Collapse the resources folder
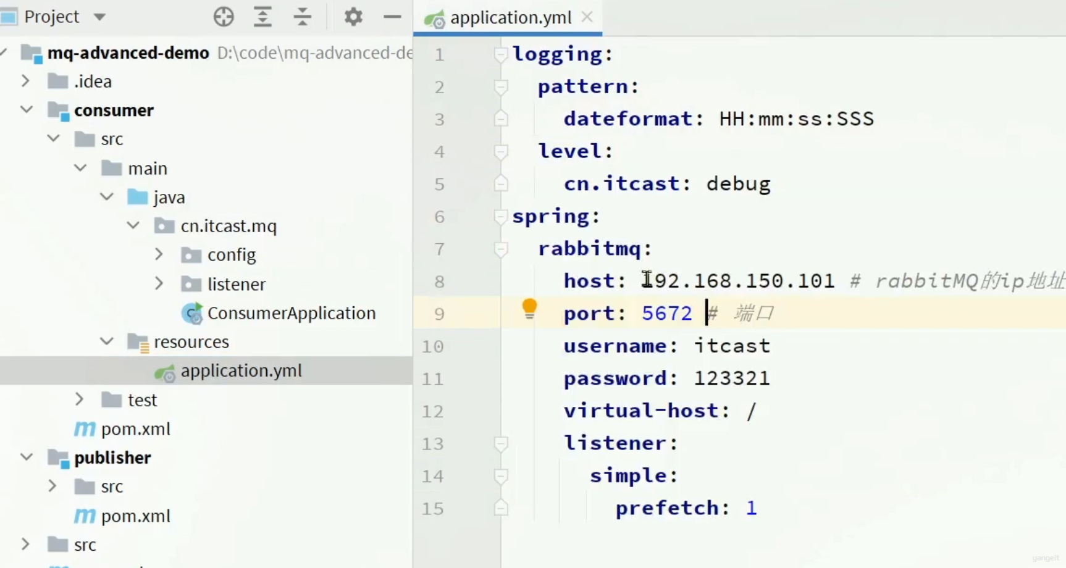Image resolution: width=1066 pixels, height=568 pixels. tap(107, 341)
